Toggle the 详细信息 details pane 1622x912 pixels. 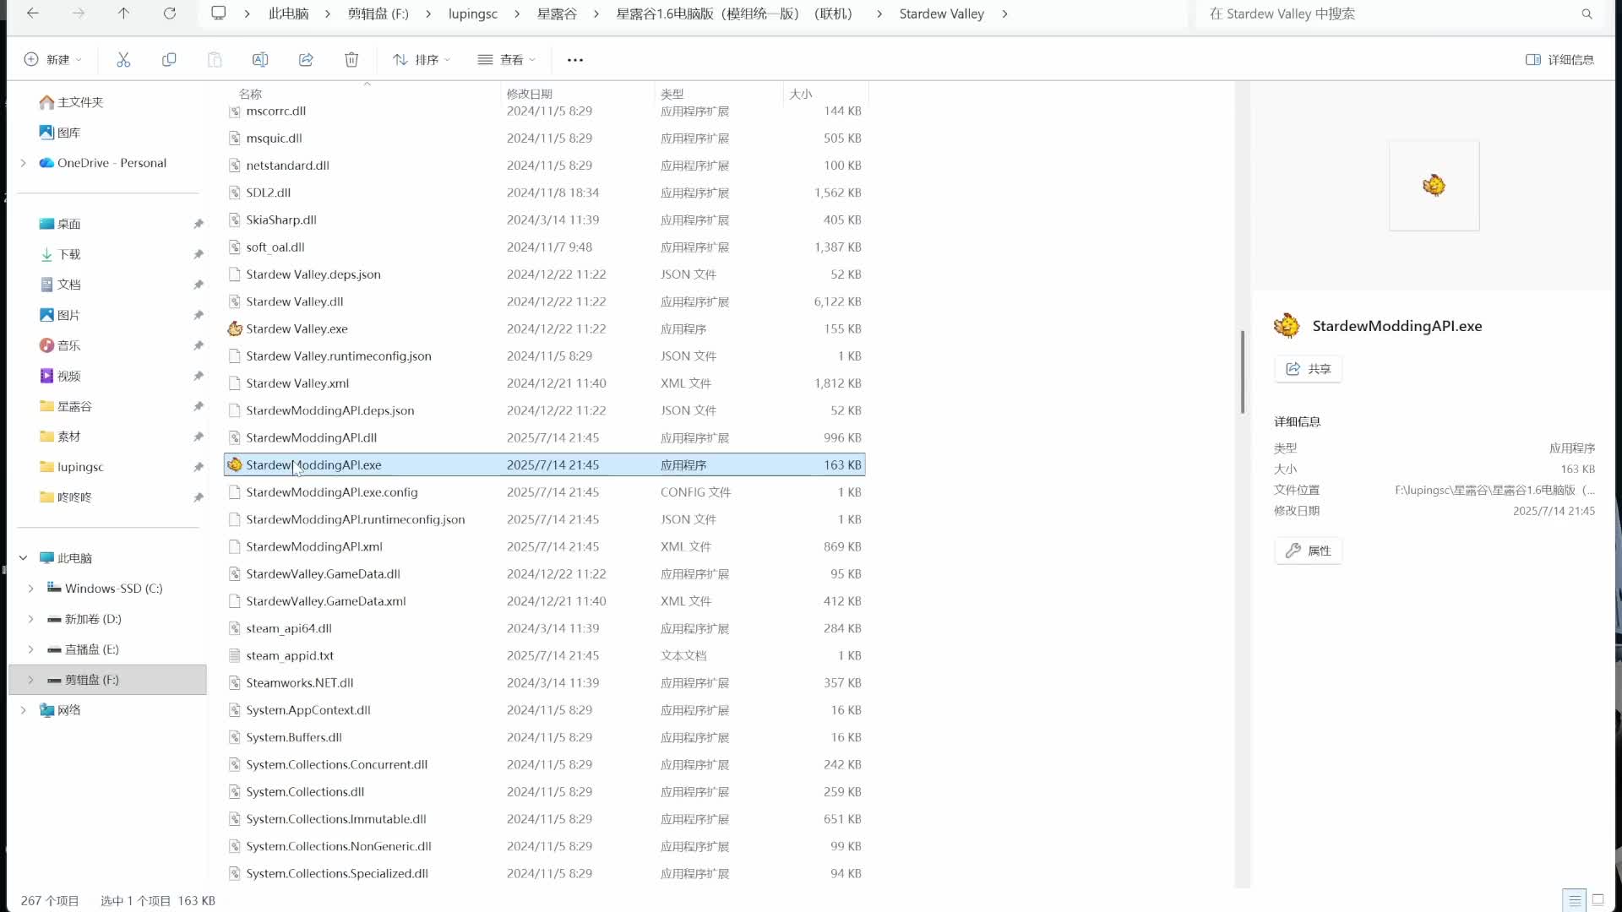pos(1559,59)
